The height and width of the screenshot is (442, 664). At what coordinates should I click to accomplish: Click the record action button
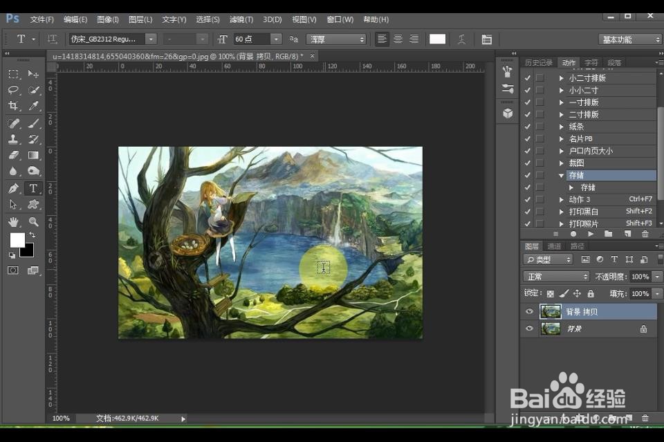573,234
